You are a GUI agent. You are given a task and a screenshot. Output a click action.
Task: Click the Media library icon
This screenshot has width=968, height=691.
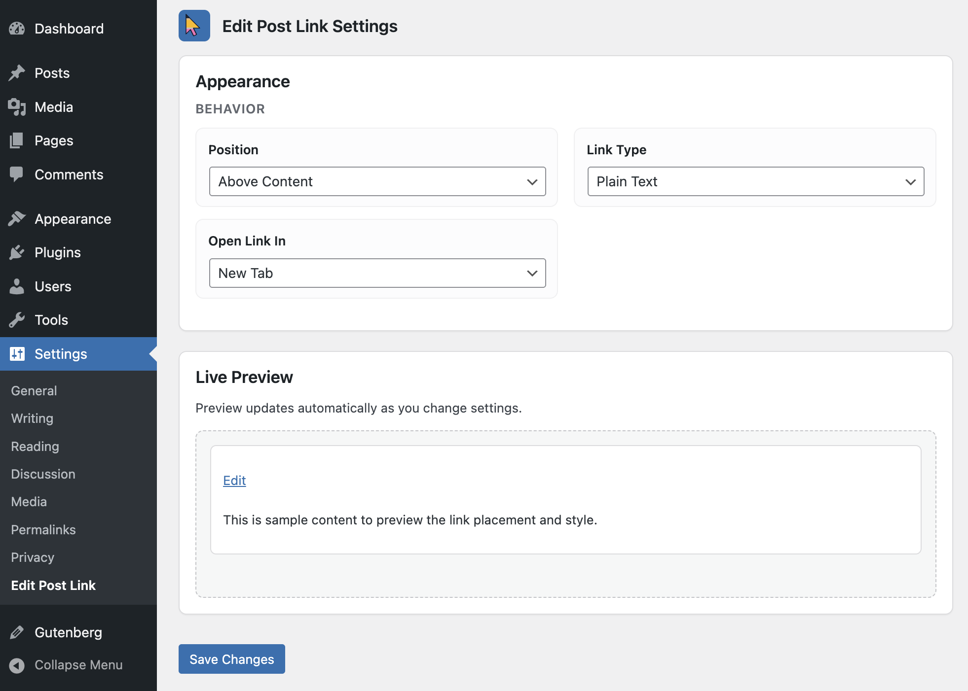pyautogui.click(x=16, y=107)
